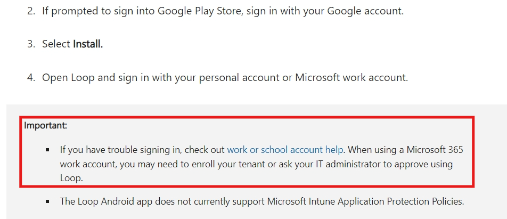Click the bold Install. text in step 3
507x219 pixels.
coord(88,44)
